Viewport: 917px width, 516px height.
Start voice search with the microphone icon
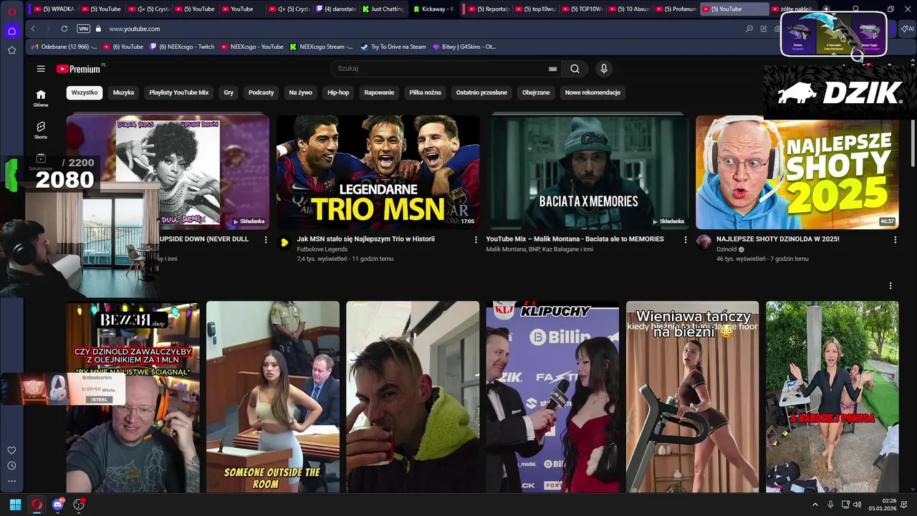[604, 69]
